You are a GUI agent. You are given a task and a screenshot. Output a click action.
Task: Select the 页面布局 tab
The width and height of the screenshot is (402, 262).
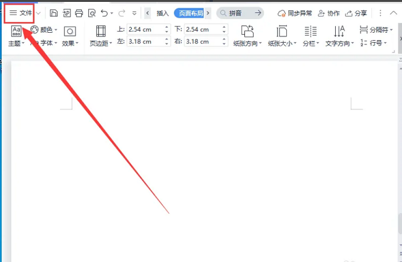tap(190, 13)
